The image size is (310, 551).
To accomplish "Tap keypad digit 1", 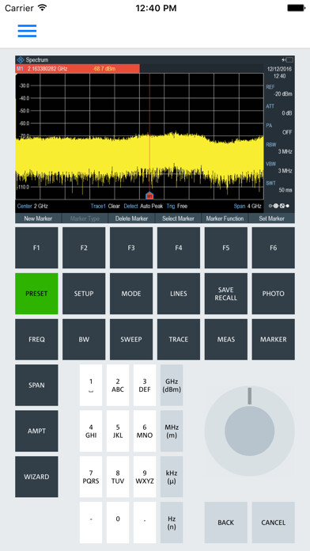I will [x=91, y=385].
